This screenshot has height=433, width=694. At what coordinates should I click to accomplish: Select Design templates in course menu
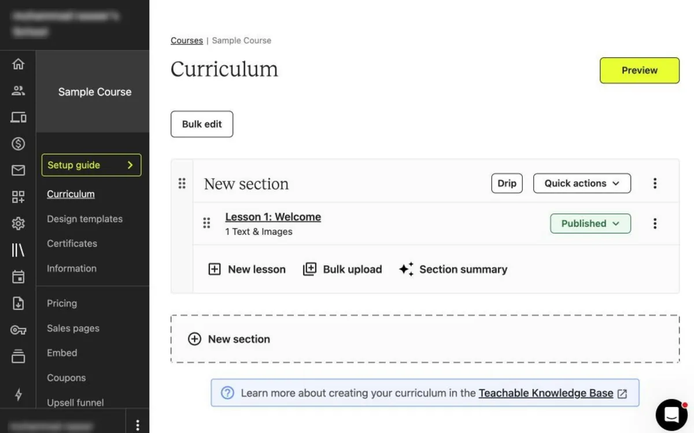[x=85, y=219]
